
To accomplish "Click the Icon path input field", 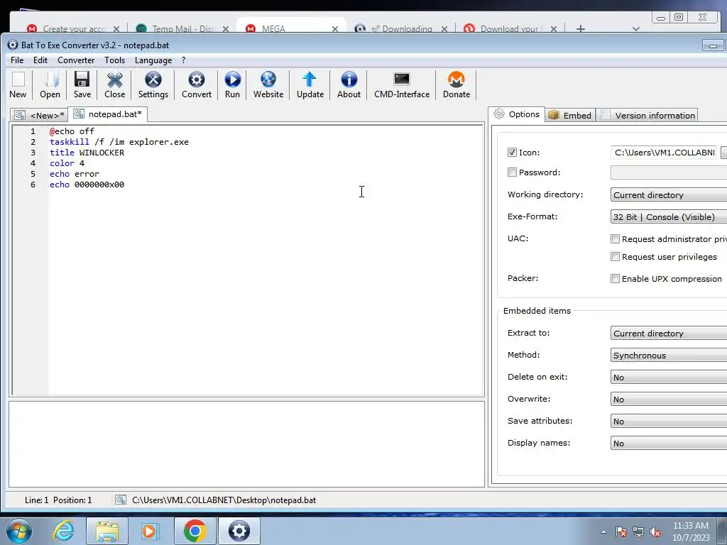I will tap(664, 153).
